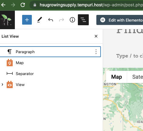Viewport: 143px width, 131px height.
Task: Click the redo arrow in toolbar
Action: (x=62, y=20)
